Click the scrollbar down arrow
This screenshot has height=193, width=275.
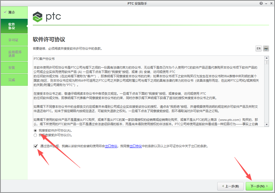pos(267,124)
